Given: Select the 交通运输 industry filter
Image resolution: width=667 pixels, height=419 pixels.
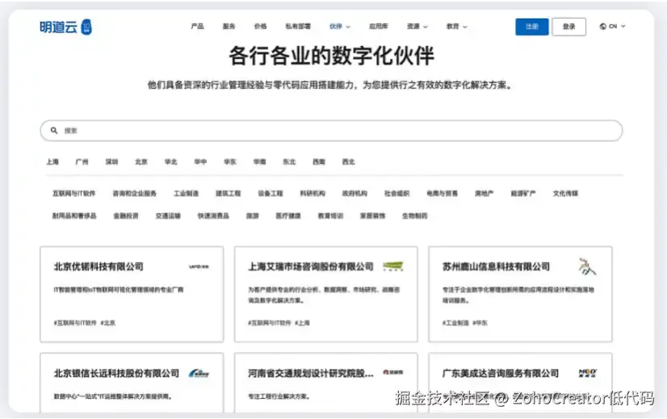Looking at the screenshot, I should tap(168, 216).
